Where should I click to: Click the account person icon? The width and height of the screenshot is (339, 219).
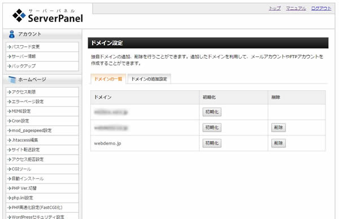pyautogui.click(x=12, y=34)
